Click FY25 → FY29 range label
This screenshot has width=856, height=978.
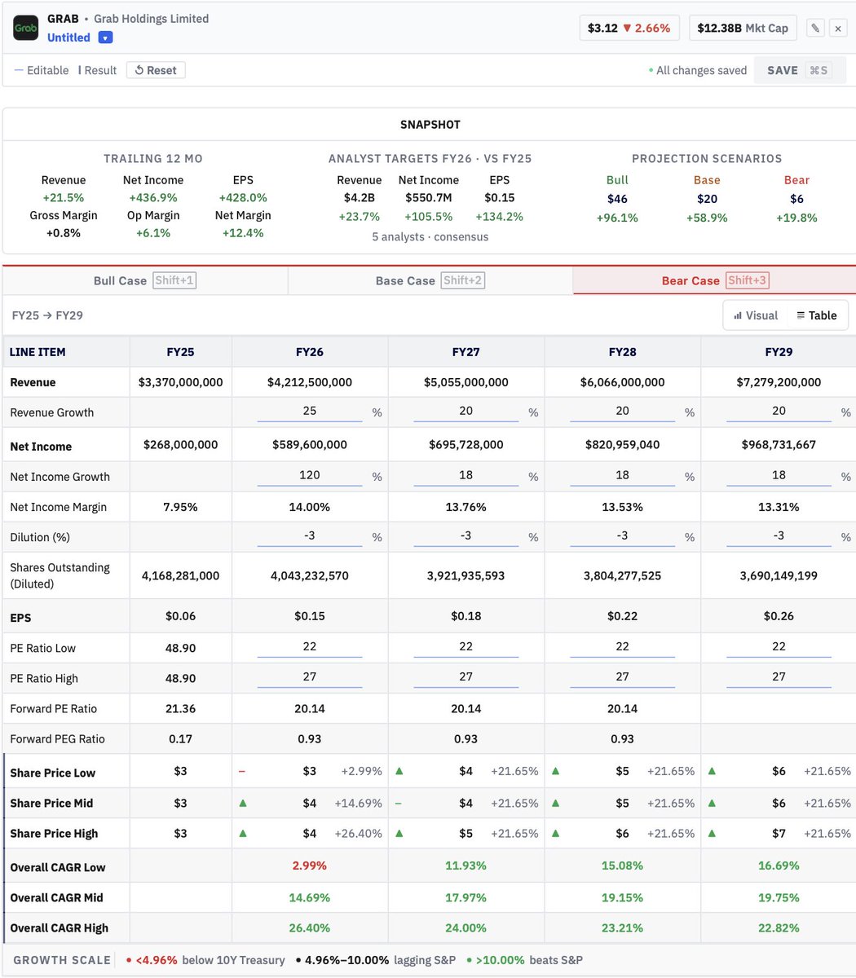[x=47, y=315]
